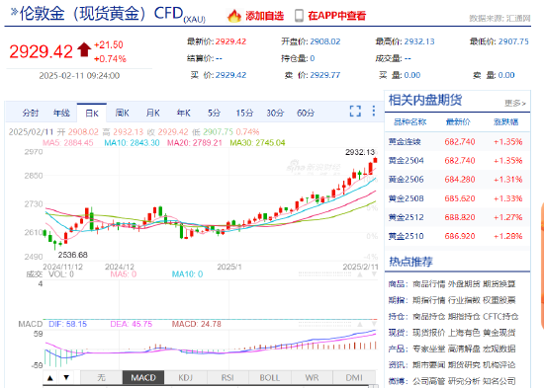Enable the KDJ indicator
Image resolution: width=544 pixels, height=388 pixels.
click(x=186, y=377)
